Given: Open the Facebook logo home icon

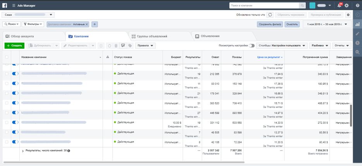Looking at the screenshot, I should [x=5, y=5].
